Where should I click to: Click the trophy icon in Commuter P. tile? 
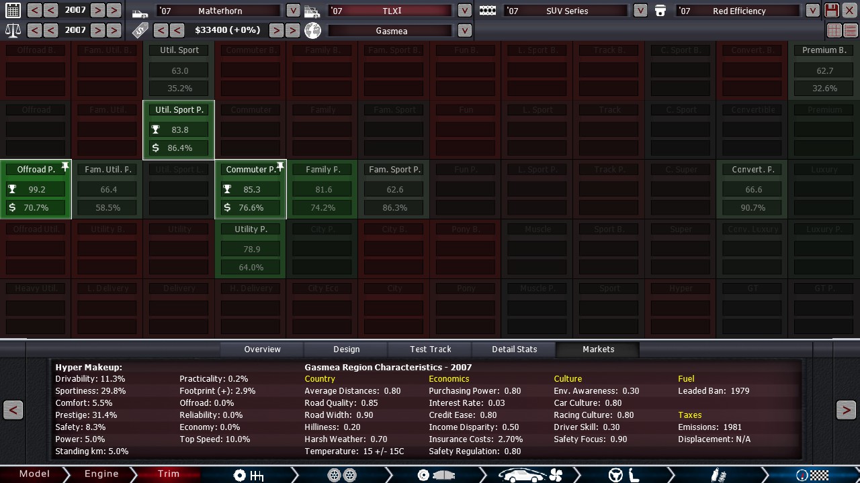pyautogui.click(x=227, y=189)
